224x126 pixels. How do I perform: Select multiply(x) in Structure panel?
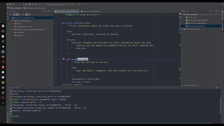[x=19, y=33]
